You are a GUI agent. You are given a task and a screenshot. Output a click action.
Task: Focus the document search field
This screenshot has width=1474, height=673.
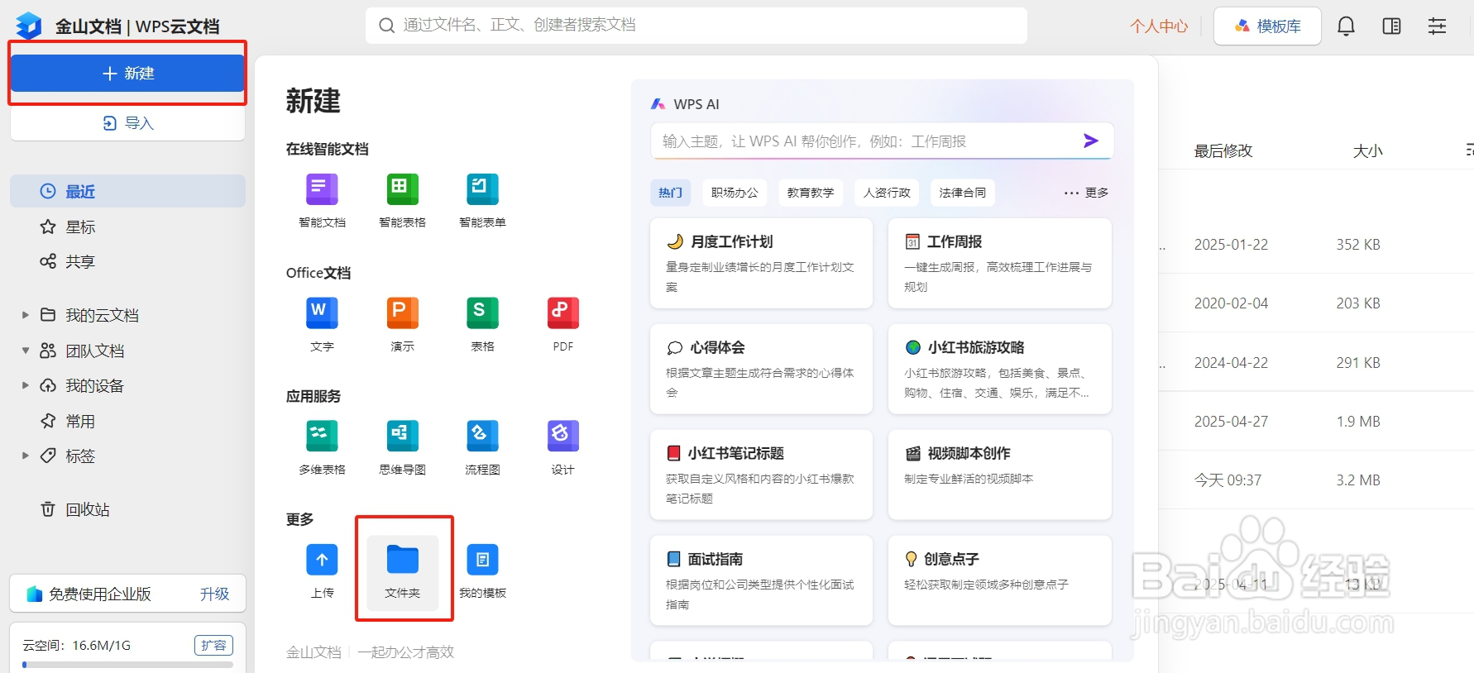point(696,26)
